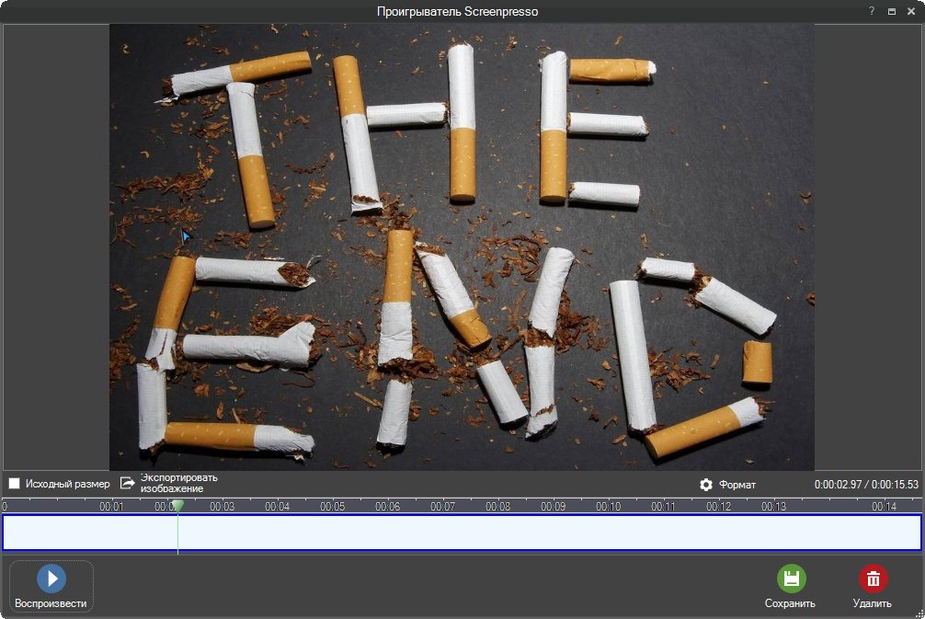Viewport: 925px width, 619px height.
Task: Click the 0:00:02.97 / 0:00:15.53 time readout
Action: pos(866,485)
